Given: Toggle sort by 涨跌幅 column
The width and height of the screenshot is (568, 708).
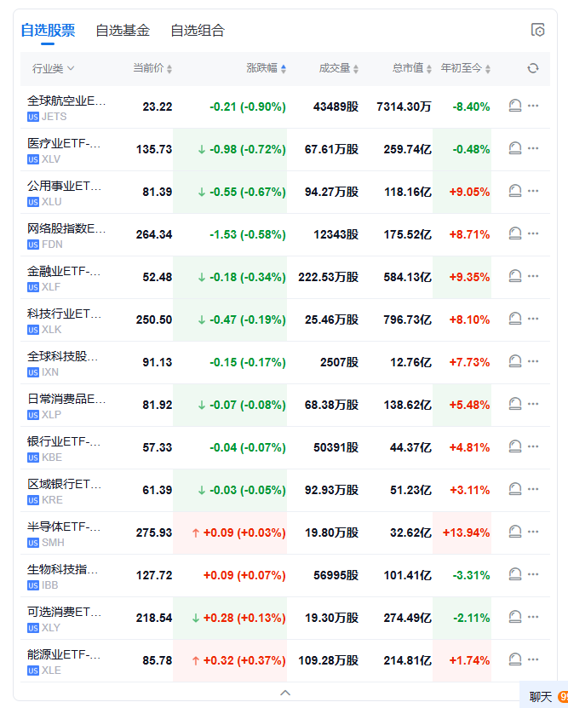Looking at the screenshot, I should pos(267,68).
